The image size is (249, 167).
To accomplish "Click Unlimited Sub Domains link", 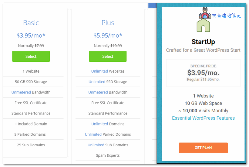I will click(x=96, y=145).
